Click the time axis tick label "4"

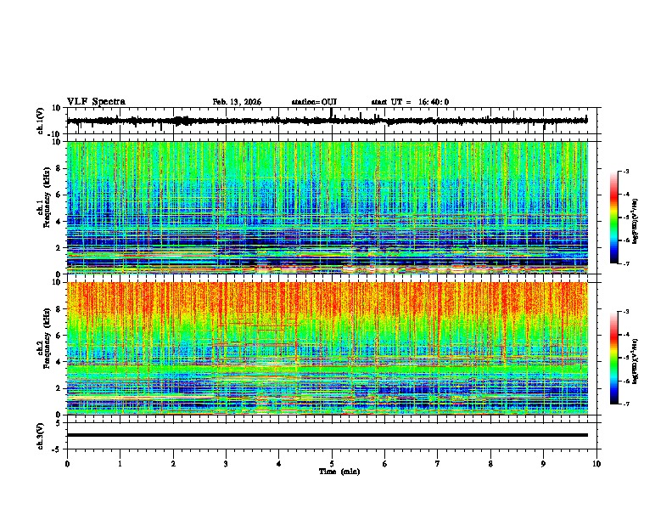point(279,464)
